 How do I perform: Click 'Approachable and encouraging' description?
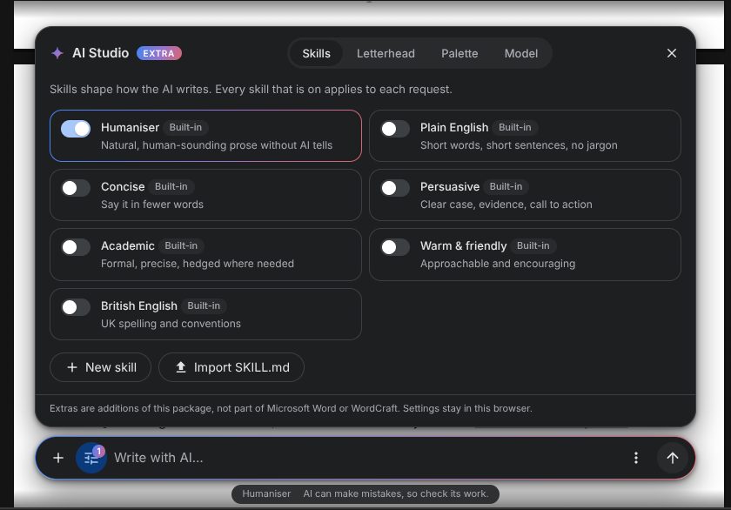498,264
